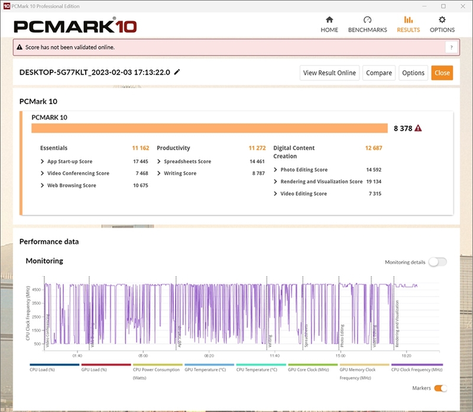Toggle CPU Temperature legend series
This screenshot has width=473, height=412.
coord(261,367)
